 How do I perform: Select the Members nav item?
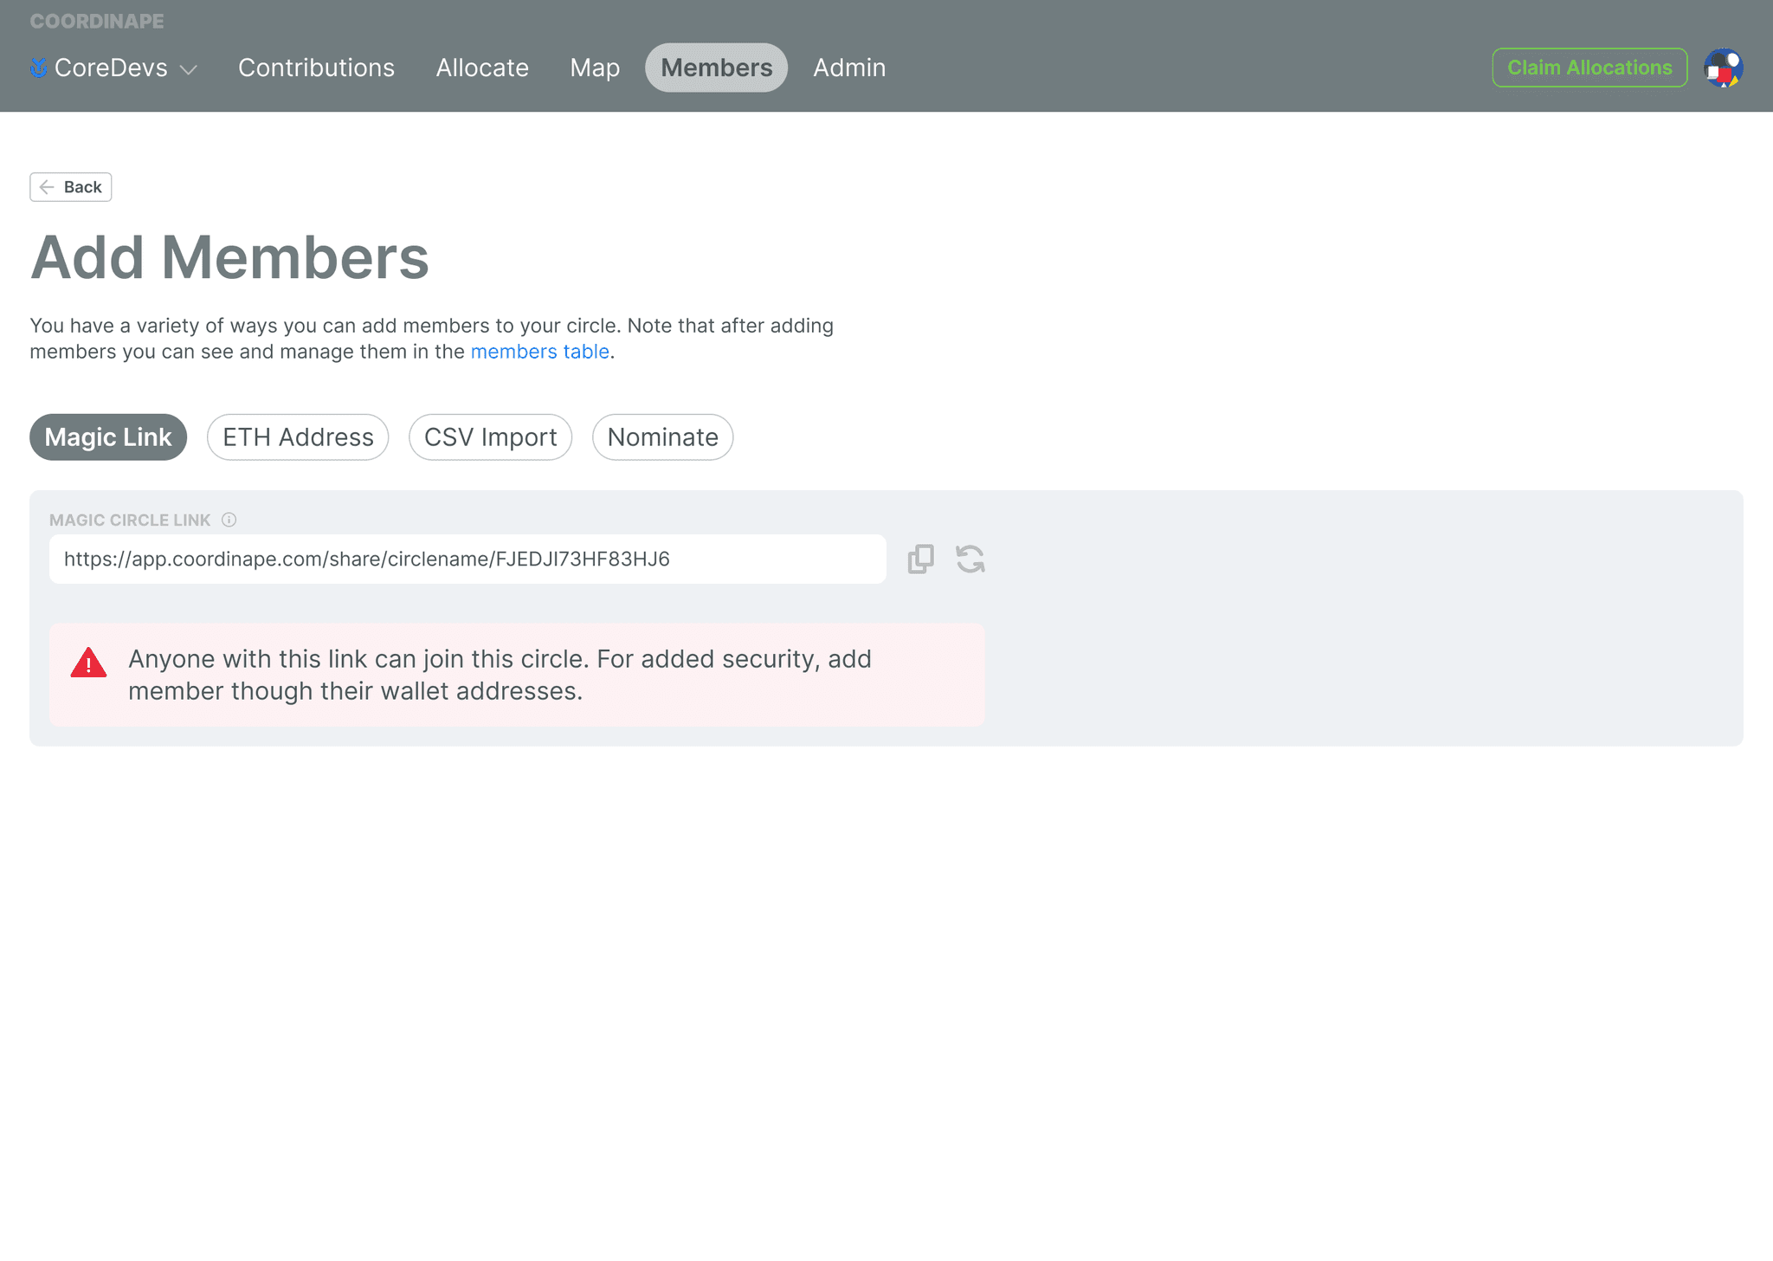click(716, 68)
